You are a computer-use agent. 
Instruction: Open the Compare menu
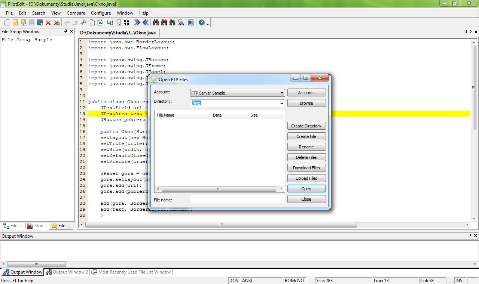(76, 13)
